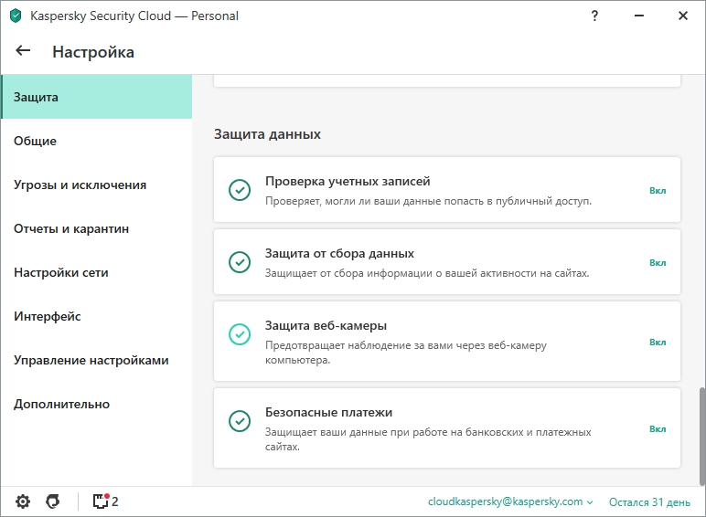The image size is (706, 517).
Task: Close the Kaspersky Security Cloud window
Action: [682, 16]
